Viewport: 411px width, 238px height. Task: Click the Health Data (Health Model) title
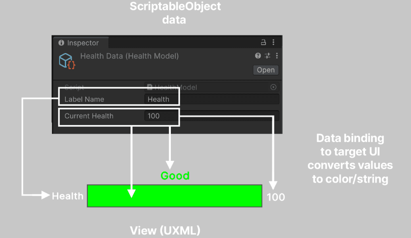coord(129,56)
